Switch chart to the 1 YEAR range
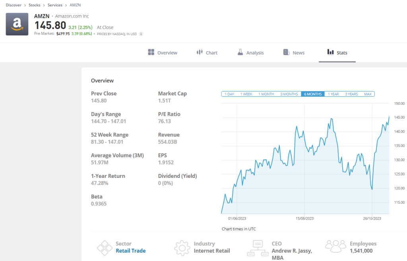The height and width of the screenshot is (261, 407). click(x=333, y=94)
